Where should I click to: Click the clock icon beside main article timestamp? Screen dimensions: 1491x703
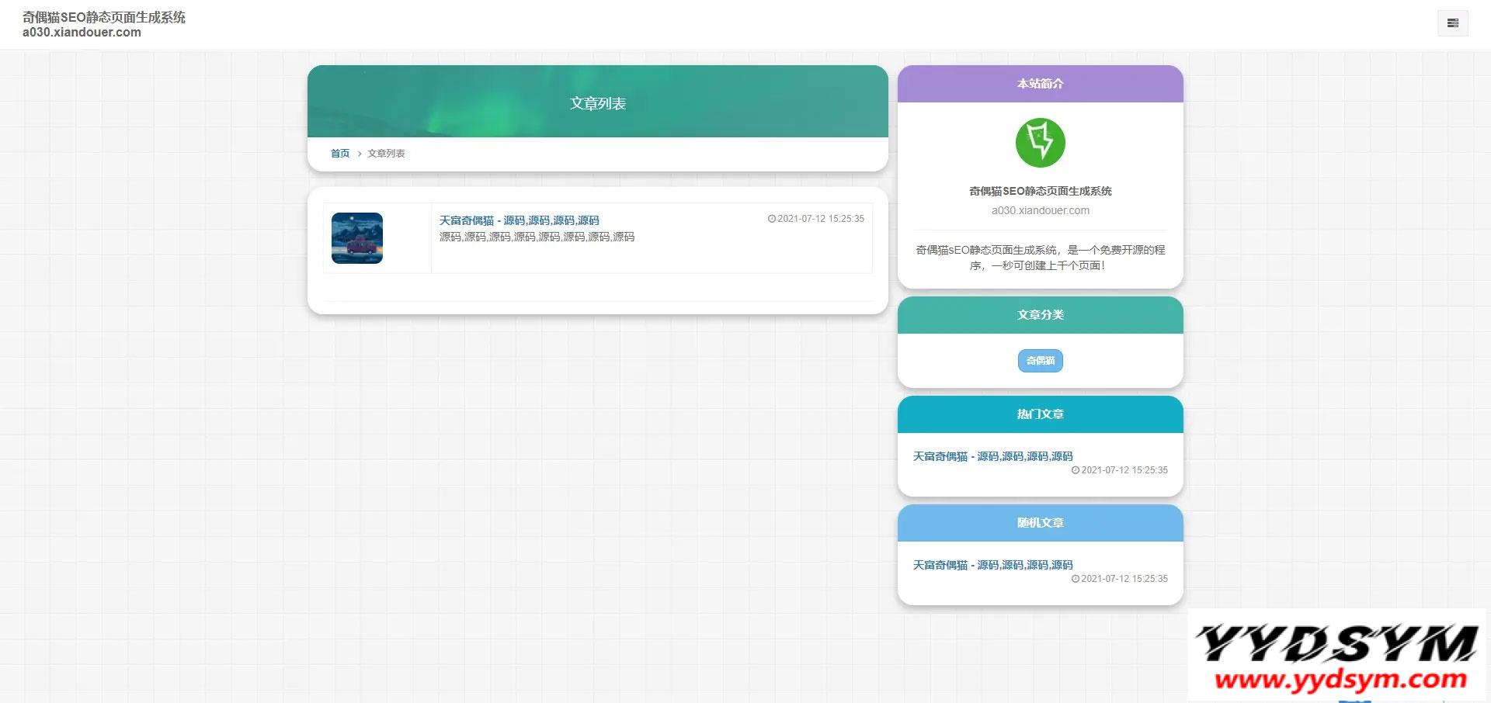(x=771, y=219)
